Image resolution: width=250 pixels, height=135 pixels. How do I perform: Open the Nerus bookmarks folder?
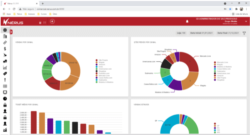18,14
